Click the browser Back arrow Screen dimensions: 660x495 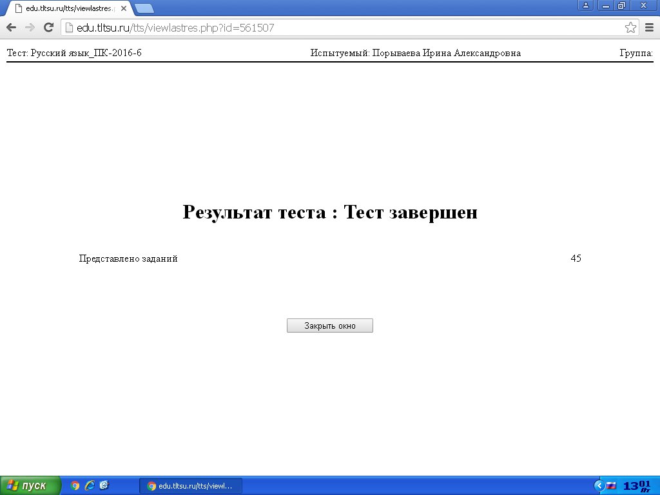coord(11,28)
